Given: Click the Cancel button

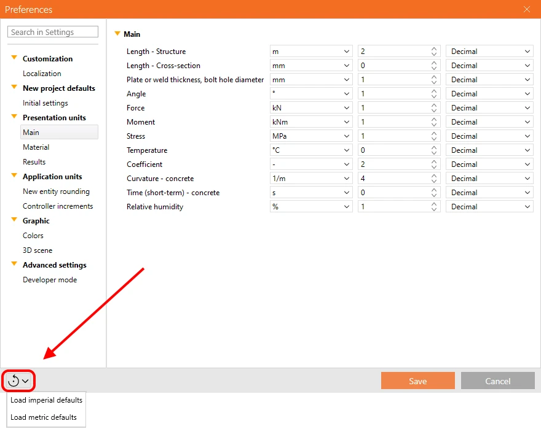Looking at the screenshot, I should (x=497, y=381).
